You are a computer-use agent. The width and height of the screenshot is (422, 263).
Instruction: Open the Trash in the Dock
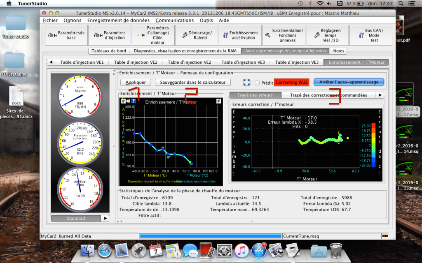[336, 251]
